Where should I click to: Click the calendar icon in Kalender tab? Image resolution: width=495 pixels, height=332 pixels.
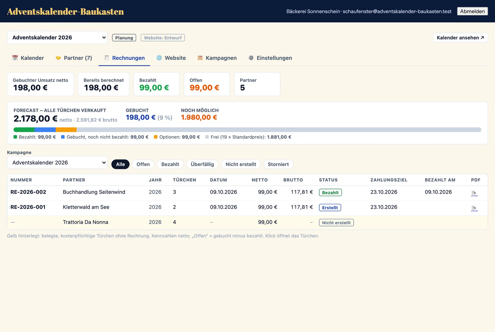[x=15, y=58]
